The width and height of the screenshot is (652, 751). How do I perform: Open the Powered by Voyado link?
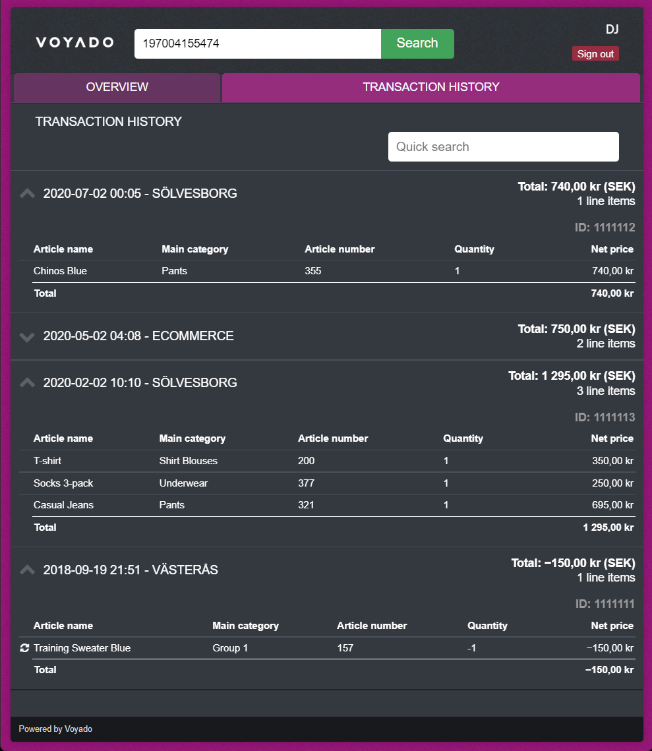click(x=55, y=729)
